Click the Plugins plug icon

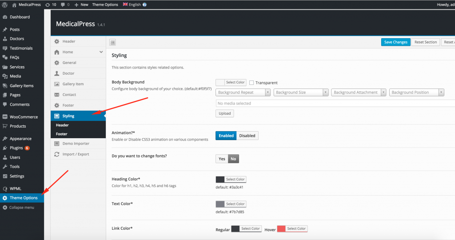coord(5,148)
